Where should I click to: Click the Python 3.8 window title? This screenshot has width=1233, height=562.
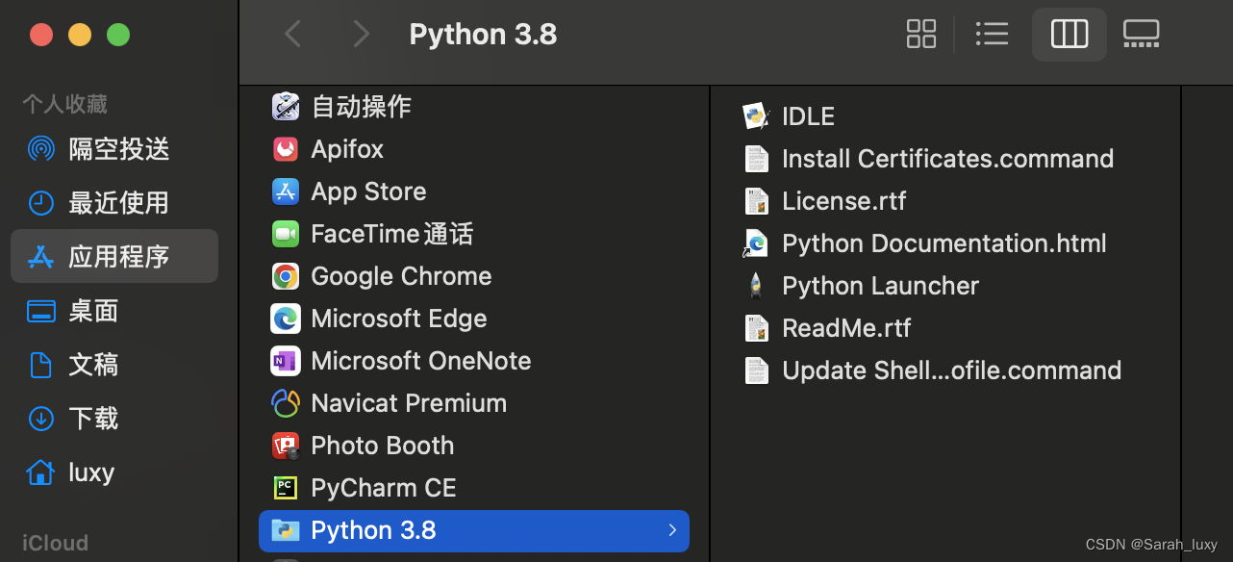click(x=483, y=35)
